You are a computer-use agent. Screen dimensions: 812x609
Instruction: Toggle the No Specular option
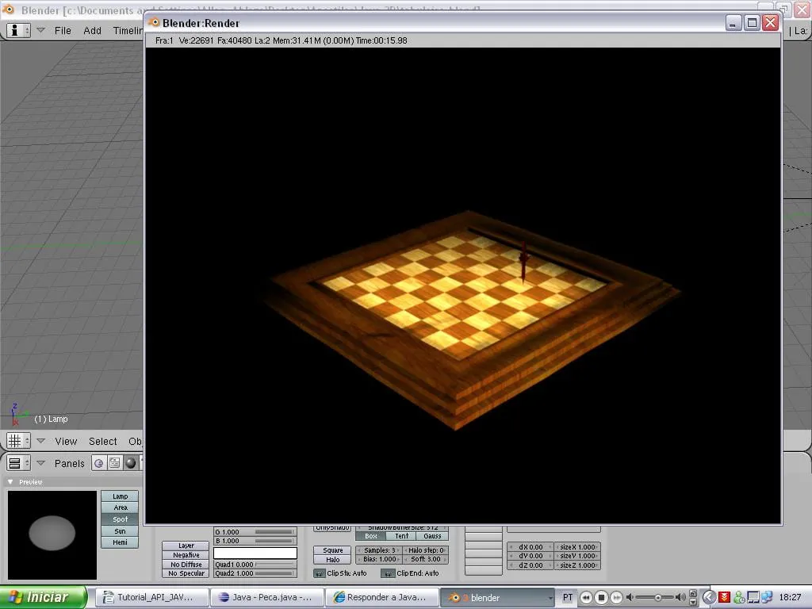(187, 573)
